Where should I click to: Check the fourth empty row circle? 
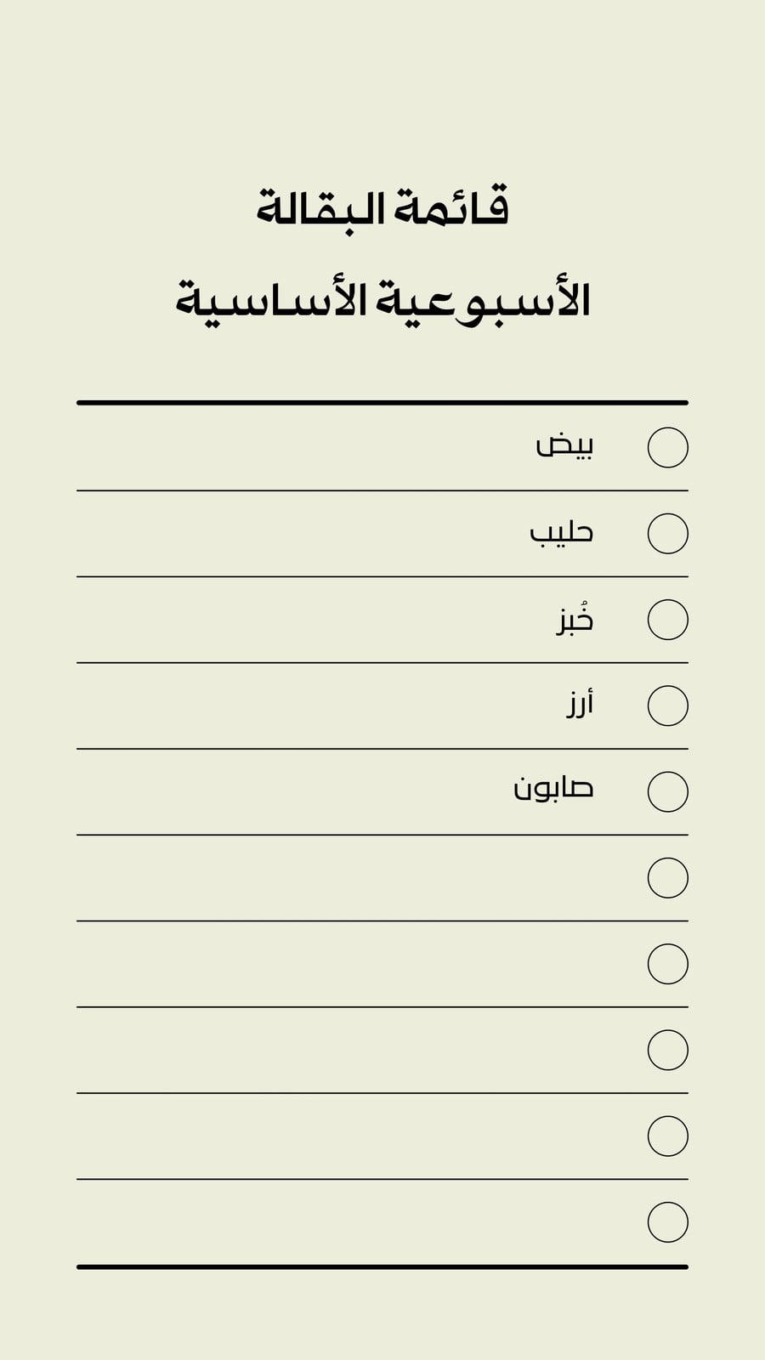point(667,1136)
